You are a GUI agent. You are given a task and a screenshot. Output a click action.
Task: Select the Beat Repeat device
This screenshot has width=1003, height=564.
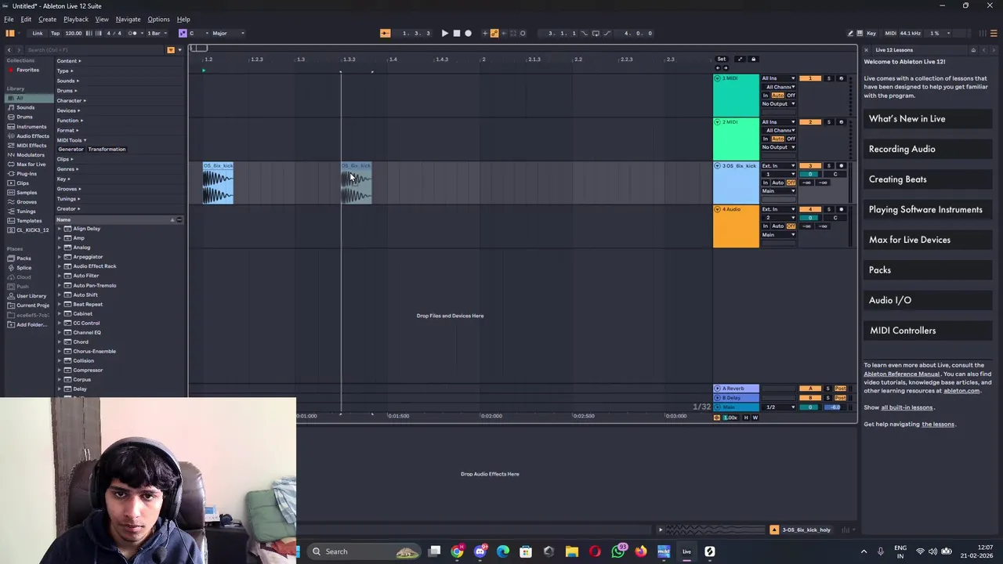88,304
